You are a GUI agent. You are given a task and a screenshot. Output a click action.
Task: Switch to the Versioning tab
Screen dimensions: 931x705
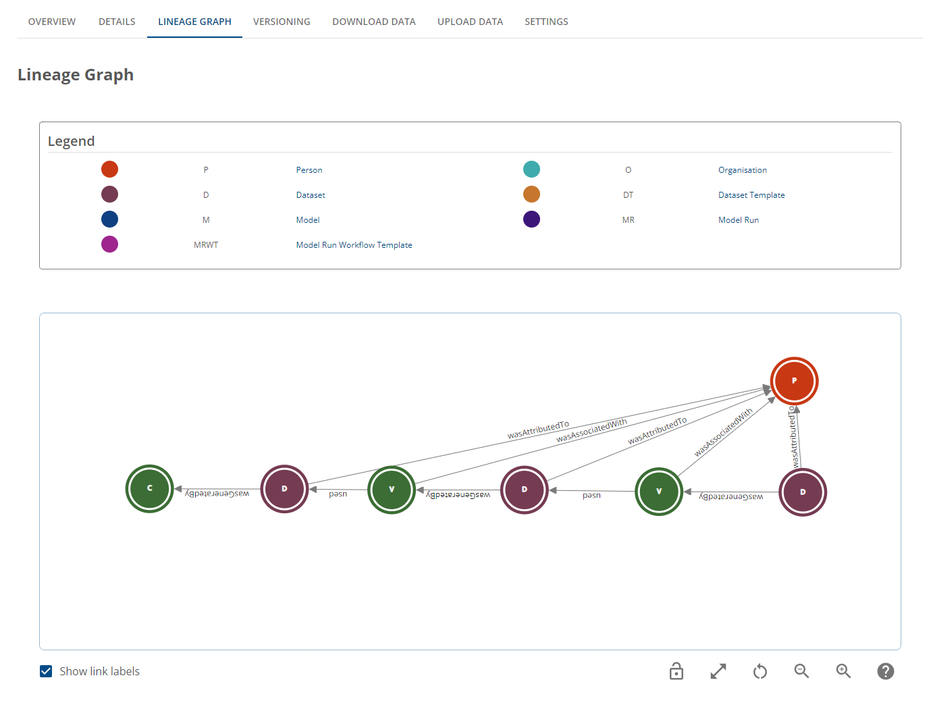coord(282,22)
